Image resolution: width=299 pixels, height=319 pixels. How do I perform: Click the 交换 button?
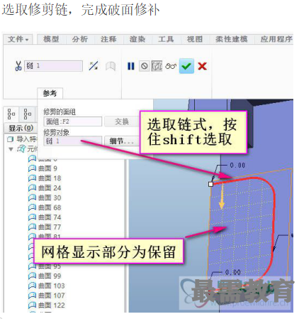[x=122, y=121]
